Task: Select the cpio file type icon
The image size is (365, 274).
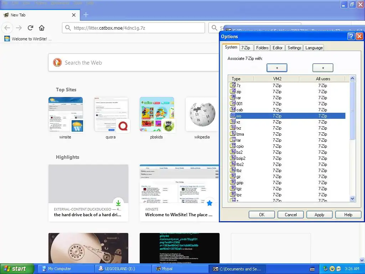Action: tap(233, 146)
